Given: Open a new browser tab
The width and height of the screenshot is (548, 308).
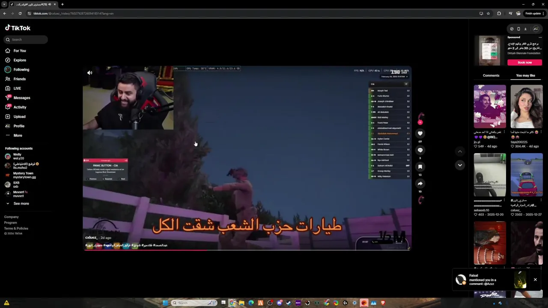Looking at the screenshot, I should [x=63, y=4].
